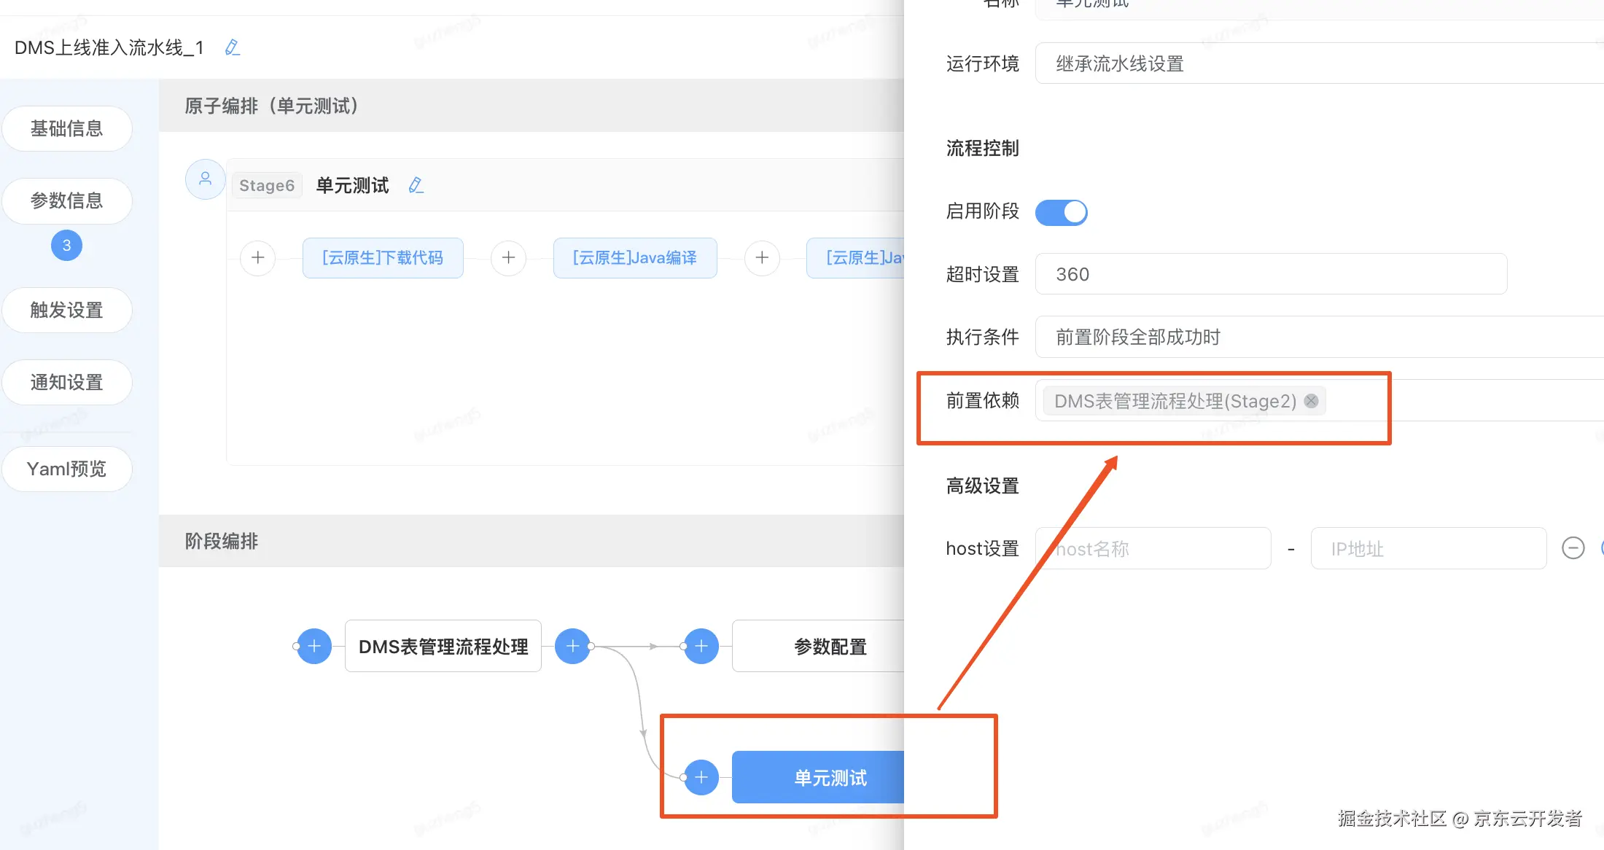Click the user avatar icon beside Stage6
The image size is (1604, 850).
coord(205,179)
